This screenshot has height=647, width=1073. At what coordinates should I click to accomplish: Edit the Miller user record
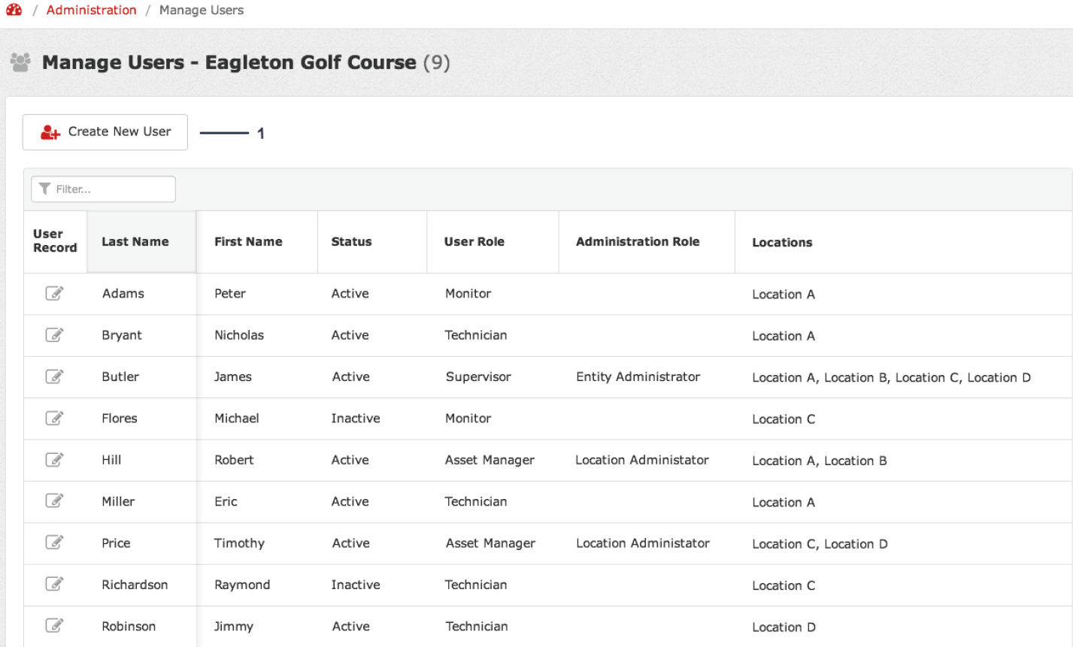click(54, 500)
